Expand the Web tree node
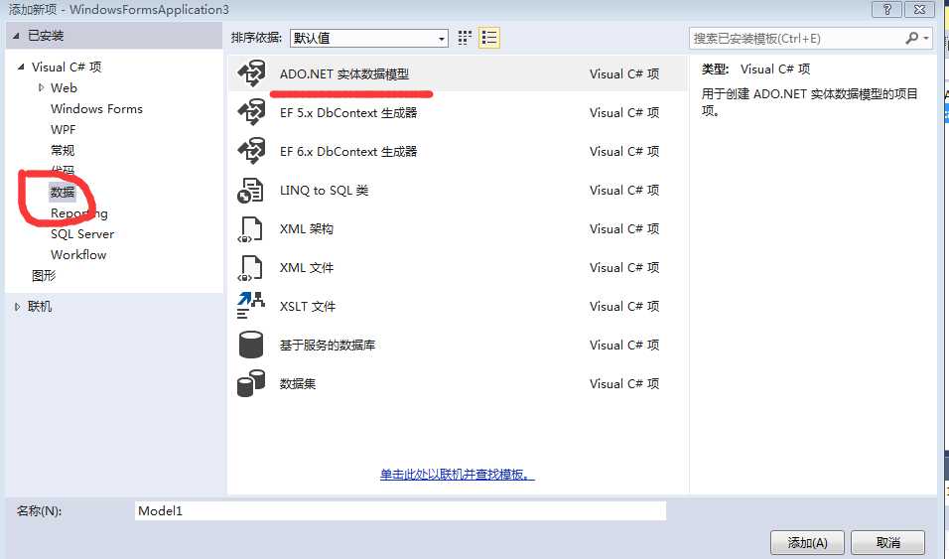Viewport: 949px width, 559px height. (x=41, y=87)
